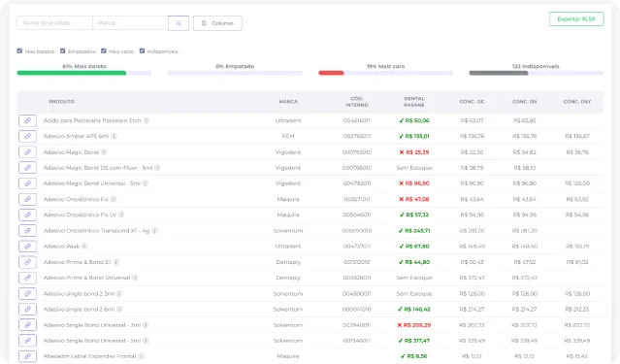
Task: Click link icon for Adesivo Ambar APS 6ml
Action: point(27,137)
